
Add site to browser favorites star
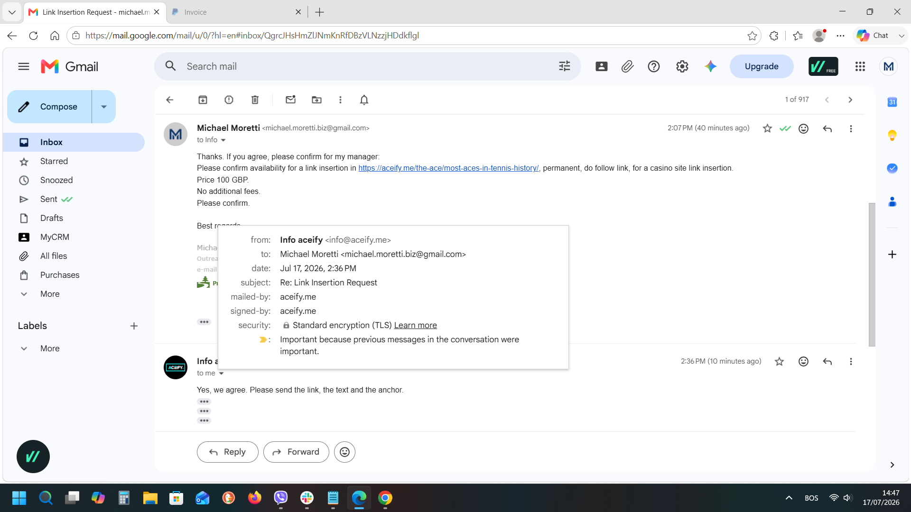[x=752, y=36]
